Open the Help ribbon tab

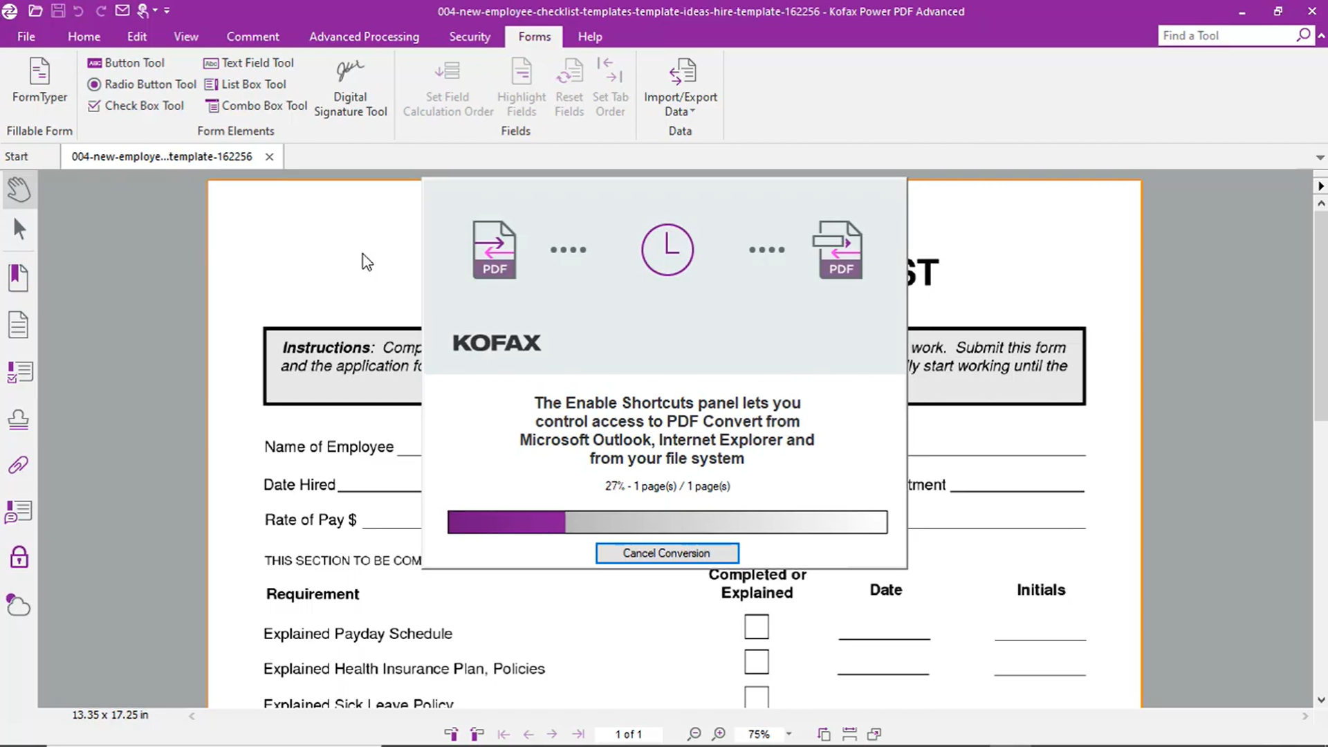pyautogui.click(x=590, y=37)
